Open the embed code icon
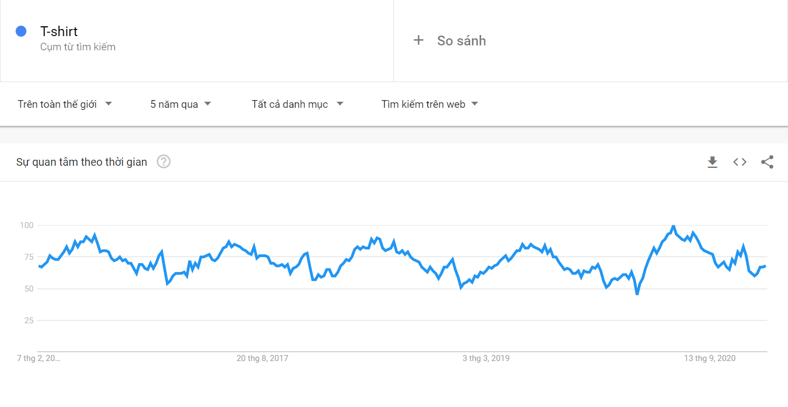 pos(740,162)
